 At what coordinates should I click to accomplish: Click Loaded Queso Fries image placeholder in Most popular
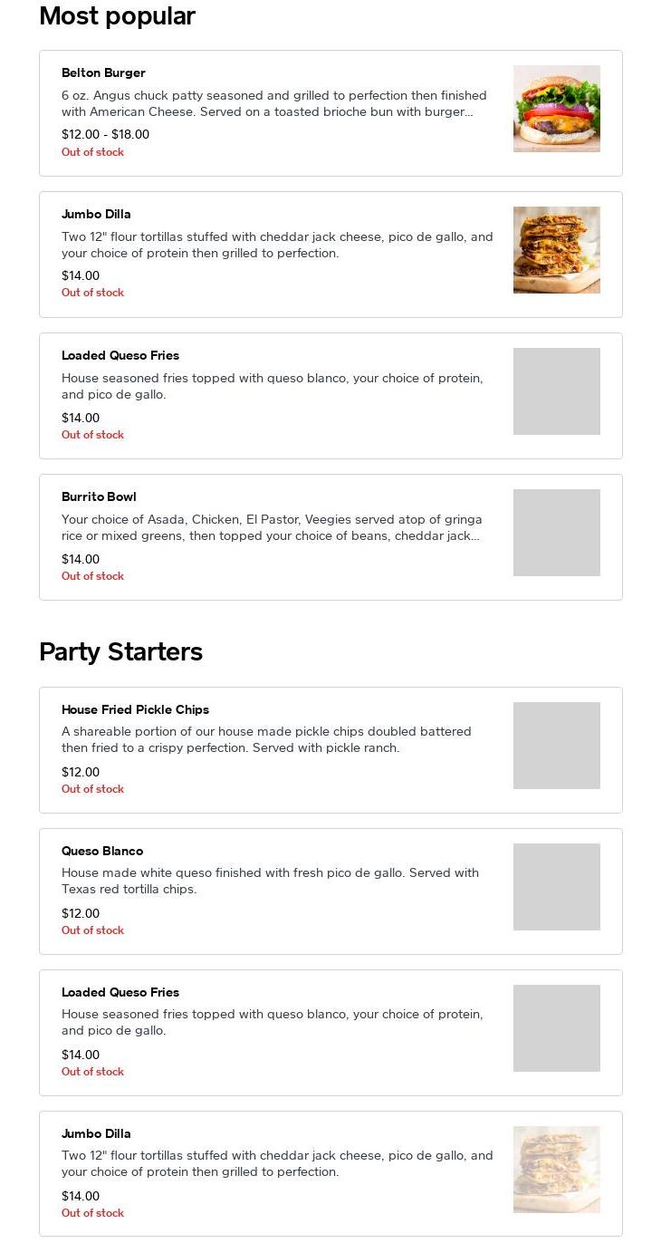pos(556,391)
